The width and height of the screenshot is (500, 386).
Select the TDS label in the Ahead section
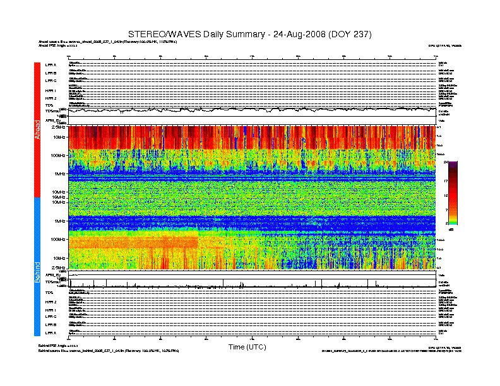[49, 105]
